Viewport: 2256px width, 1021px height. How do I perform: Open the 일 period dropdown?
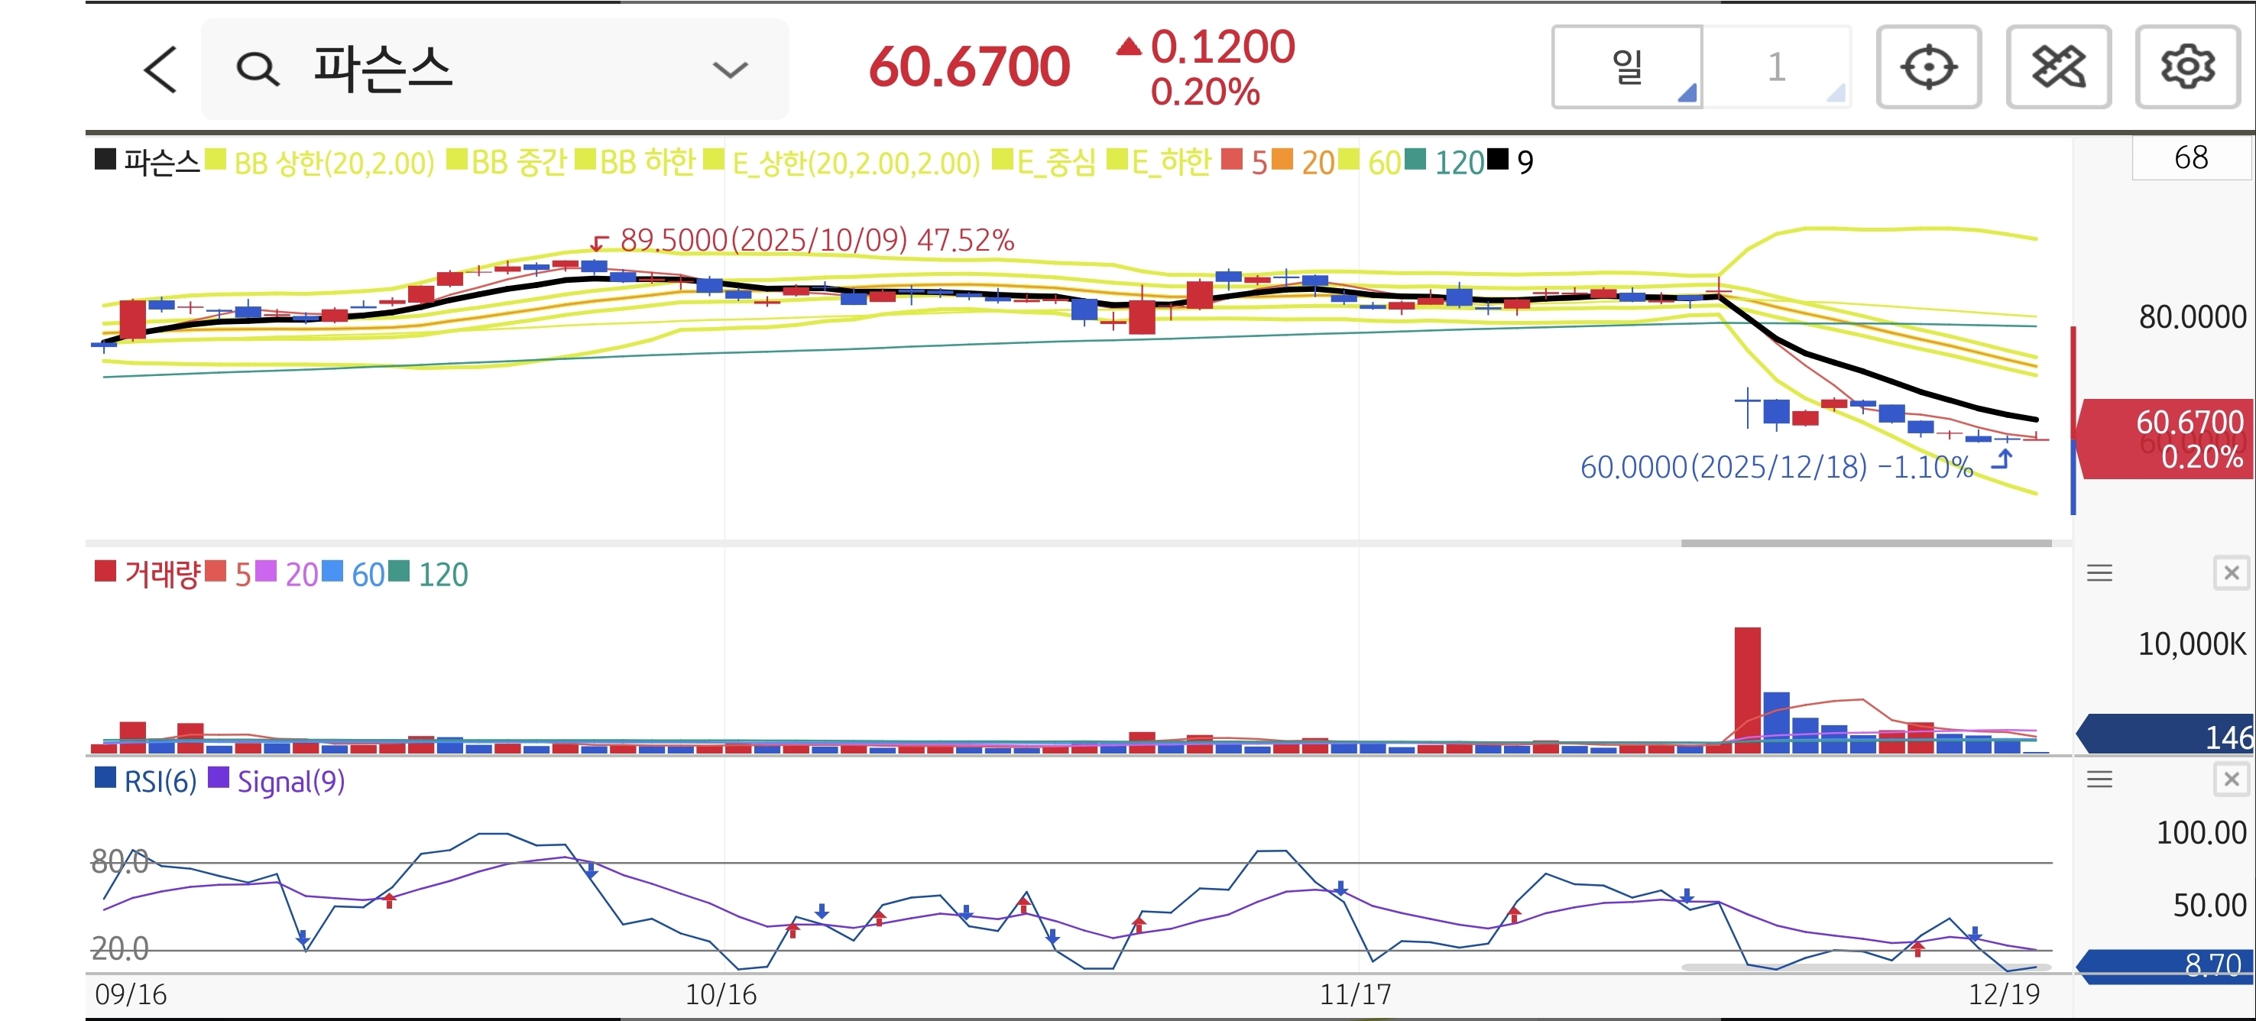click(1627, 67)
